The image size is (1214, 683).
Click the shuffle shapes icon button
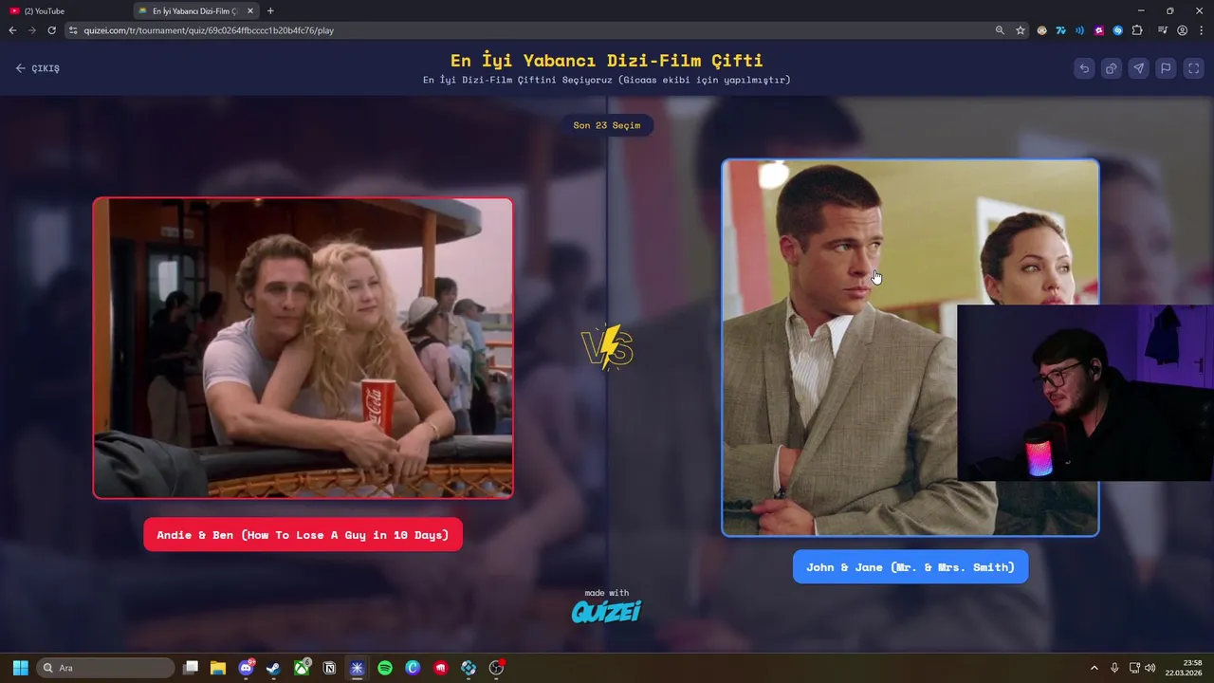tap(1112, 68)
